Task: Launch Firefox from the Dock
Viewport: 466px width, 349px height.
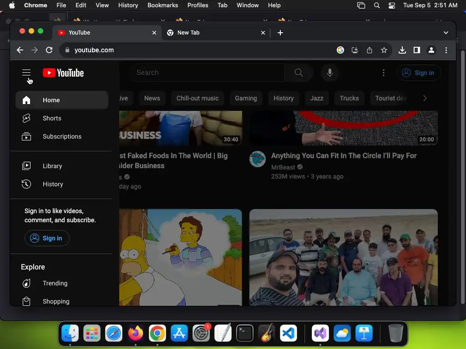Action: tap(136, 333)
